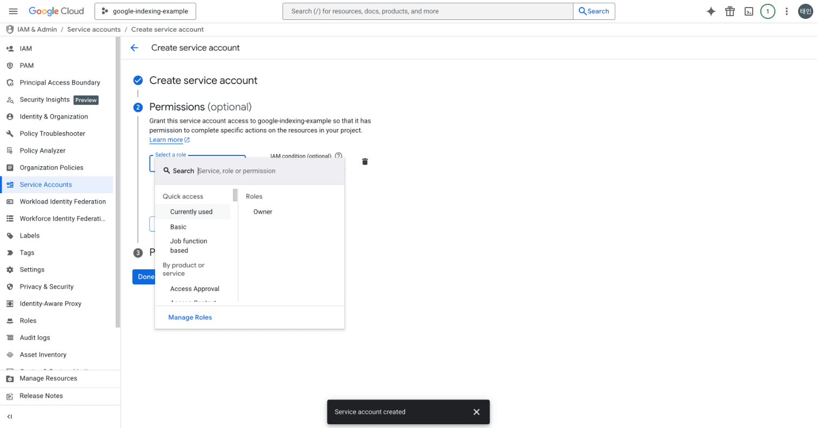Click Service accounts breadcrumb link
The image size is (817, 428).
point(93,29)
